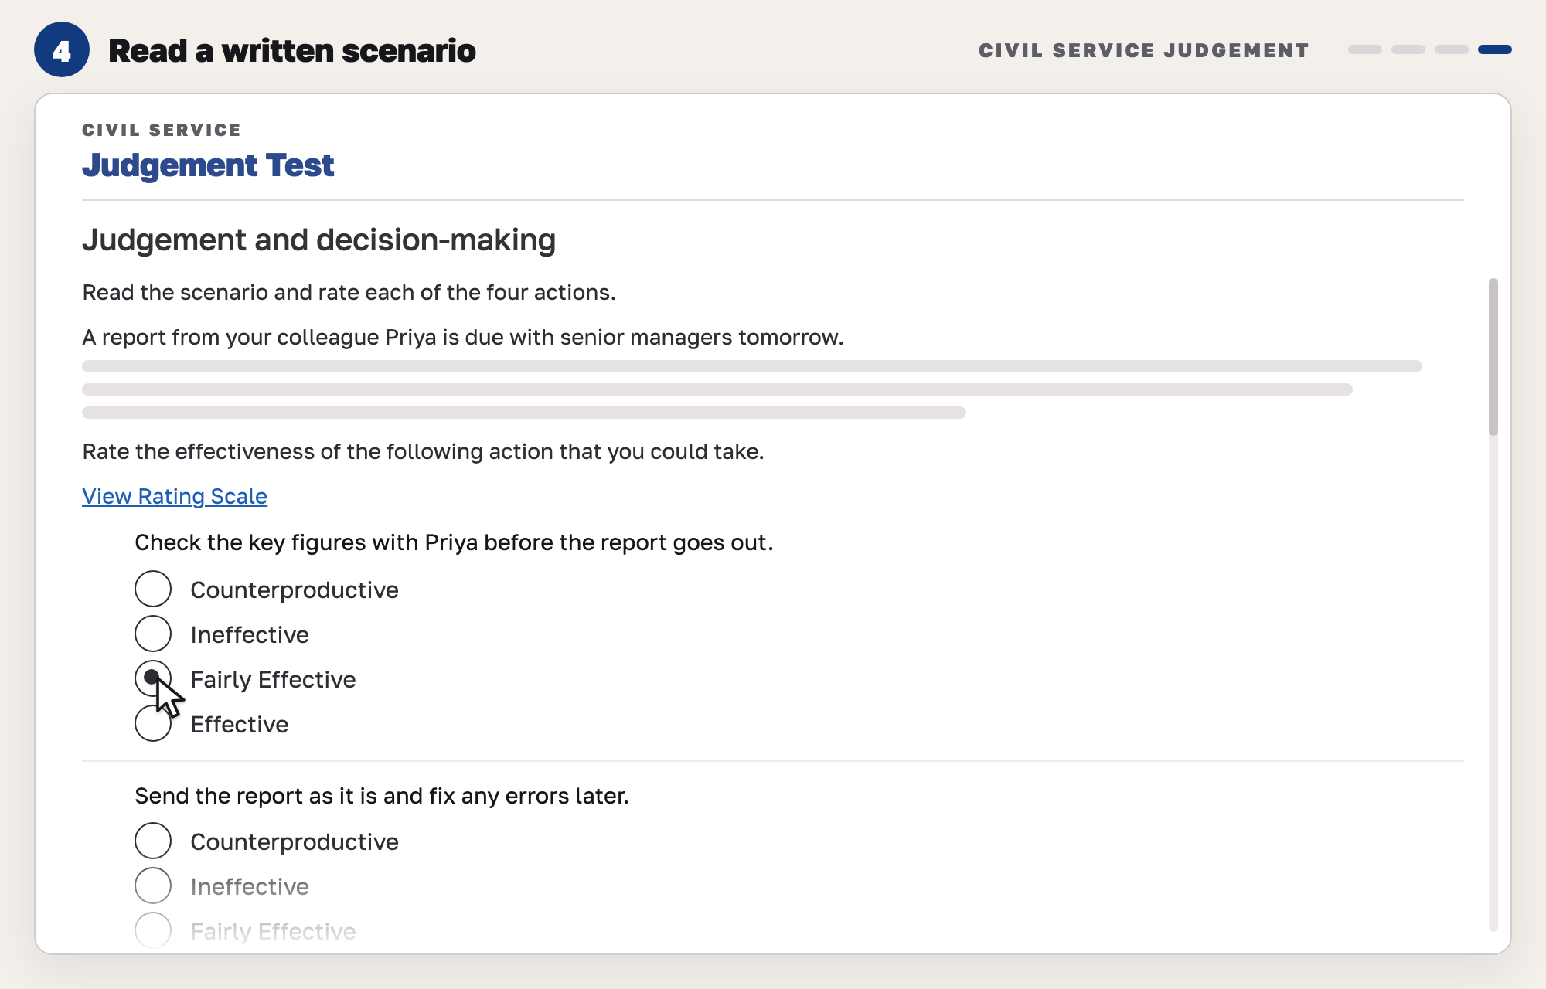Click the sentence about Priya's report due tomorrow
The image size is (1546, 989).
pos(463,338)
